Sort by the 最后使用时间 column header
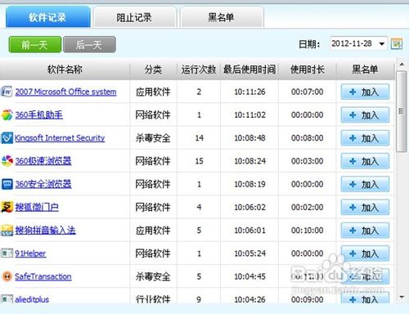The width and height of the screenshot is (409, 314). pos(249,70)
